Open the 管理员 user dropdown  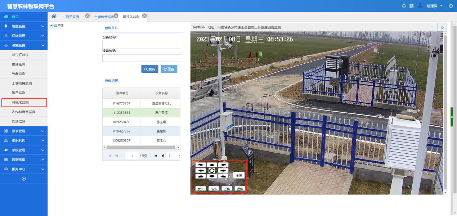(434, 6)
